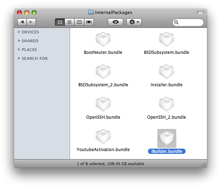The width and height of the screenshot is (221, 187).
Task: Click the BootNeuter.bundle file name
Action: point(103,52)
